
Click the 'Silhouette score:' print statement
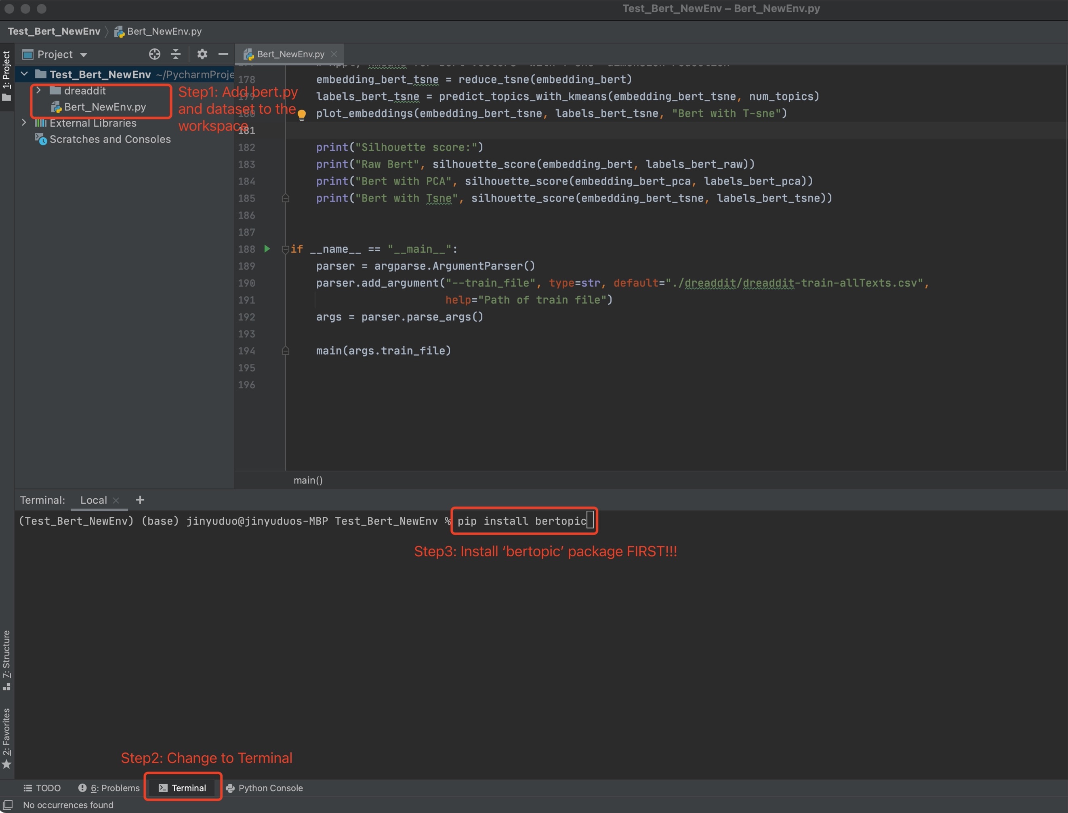399,147
